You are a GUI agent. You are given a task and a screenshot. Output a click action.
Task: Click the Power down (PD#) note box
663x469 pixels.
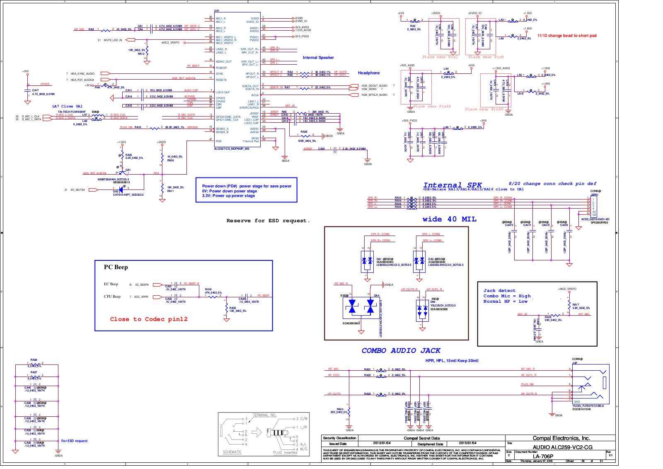247,190
